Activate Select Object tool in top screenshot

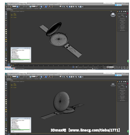click(x=17, y=7)
